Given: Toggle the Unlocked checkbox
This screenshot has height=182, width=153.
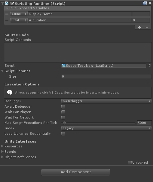Looking at the screenshot, I should (130, 163).
